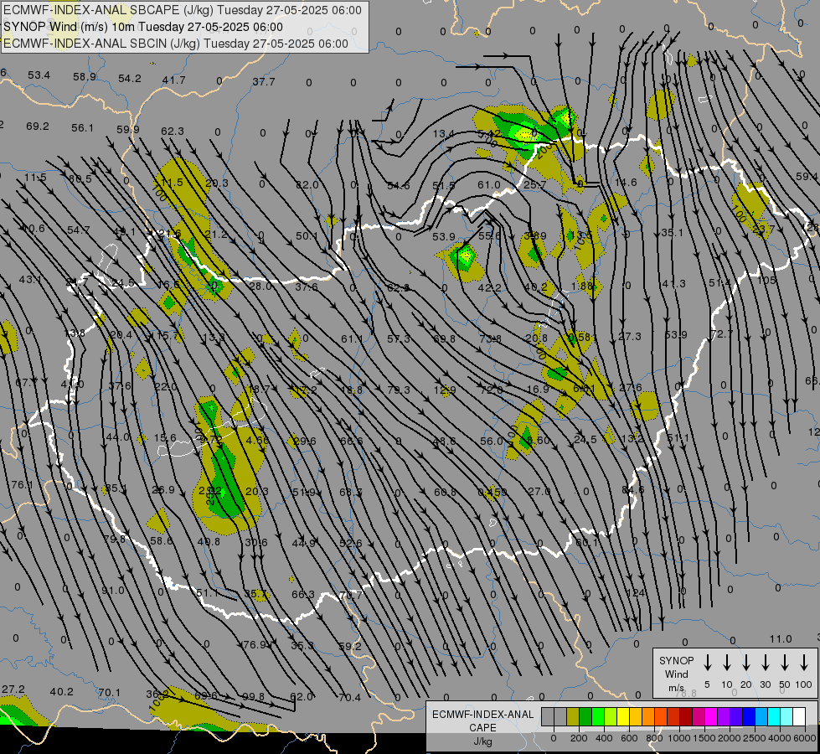The width and height of the screenshot is (820, 754).
Task: Click the 5 m/s wind arrow in legend
Action: click(x=708, y=663)
